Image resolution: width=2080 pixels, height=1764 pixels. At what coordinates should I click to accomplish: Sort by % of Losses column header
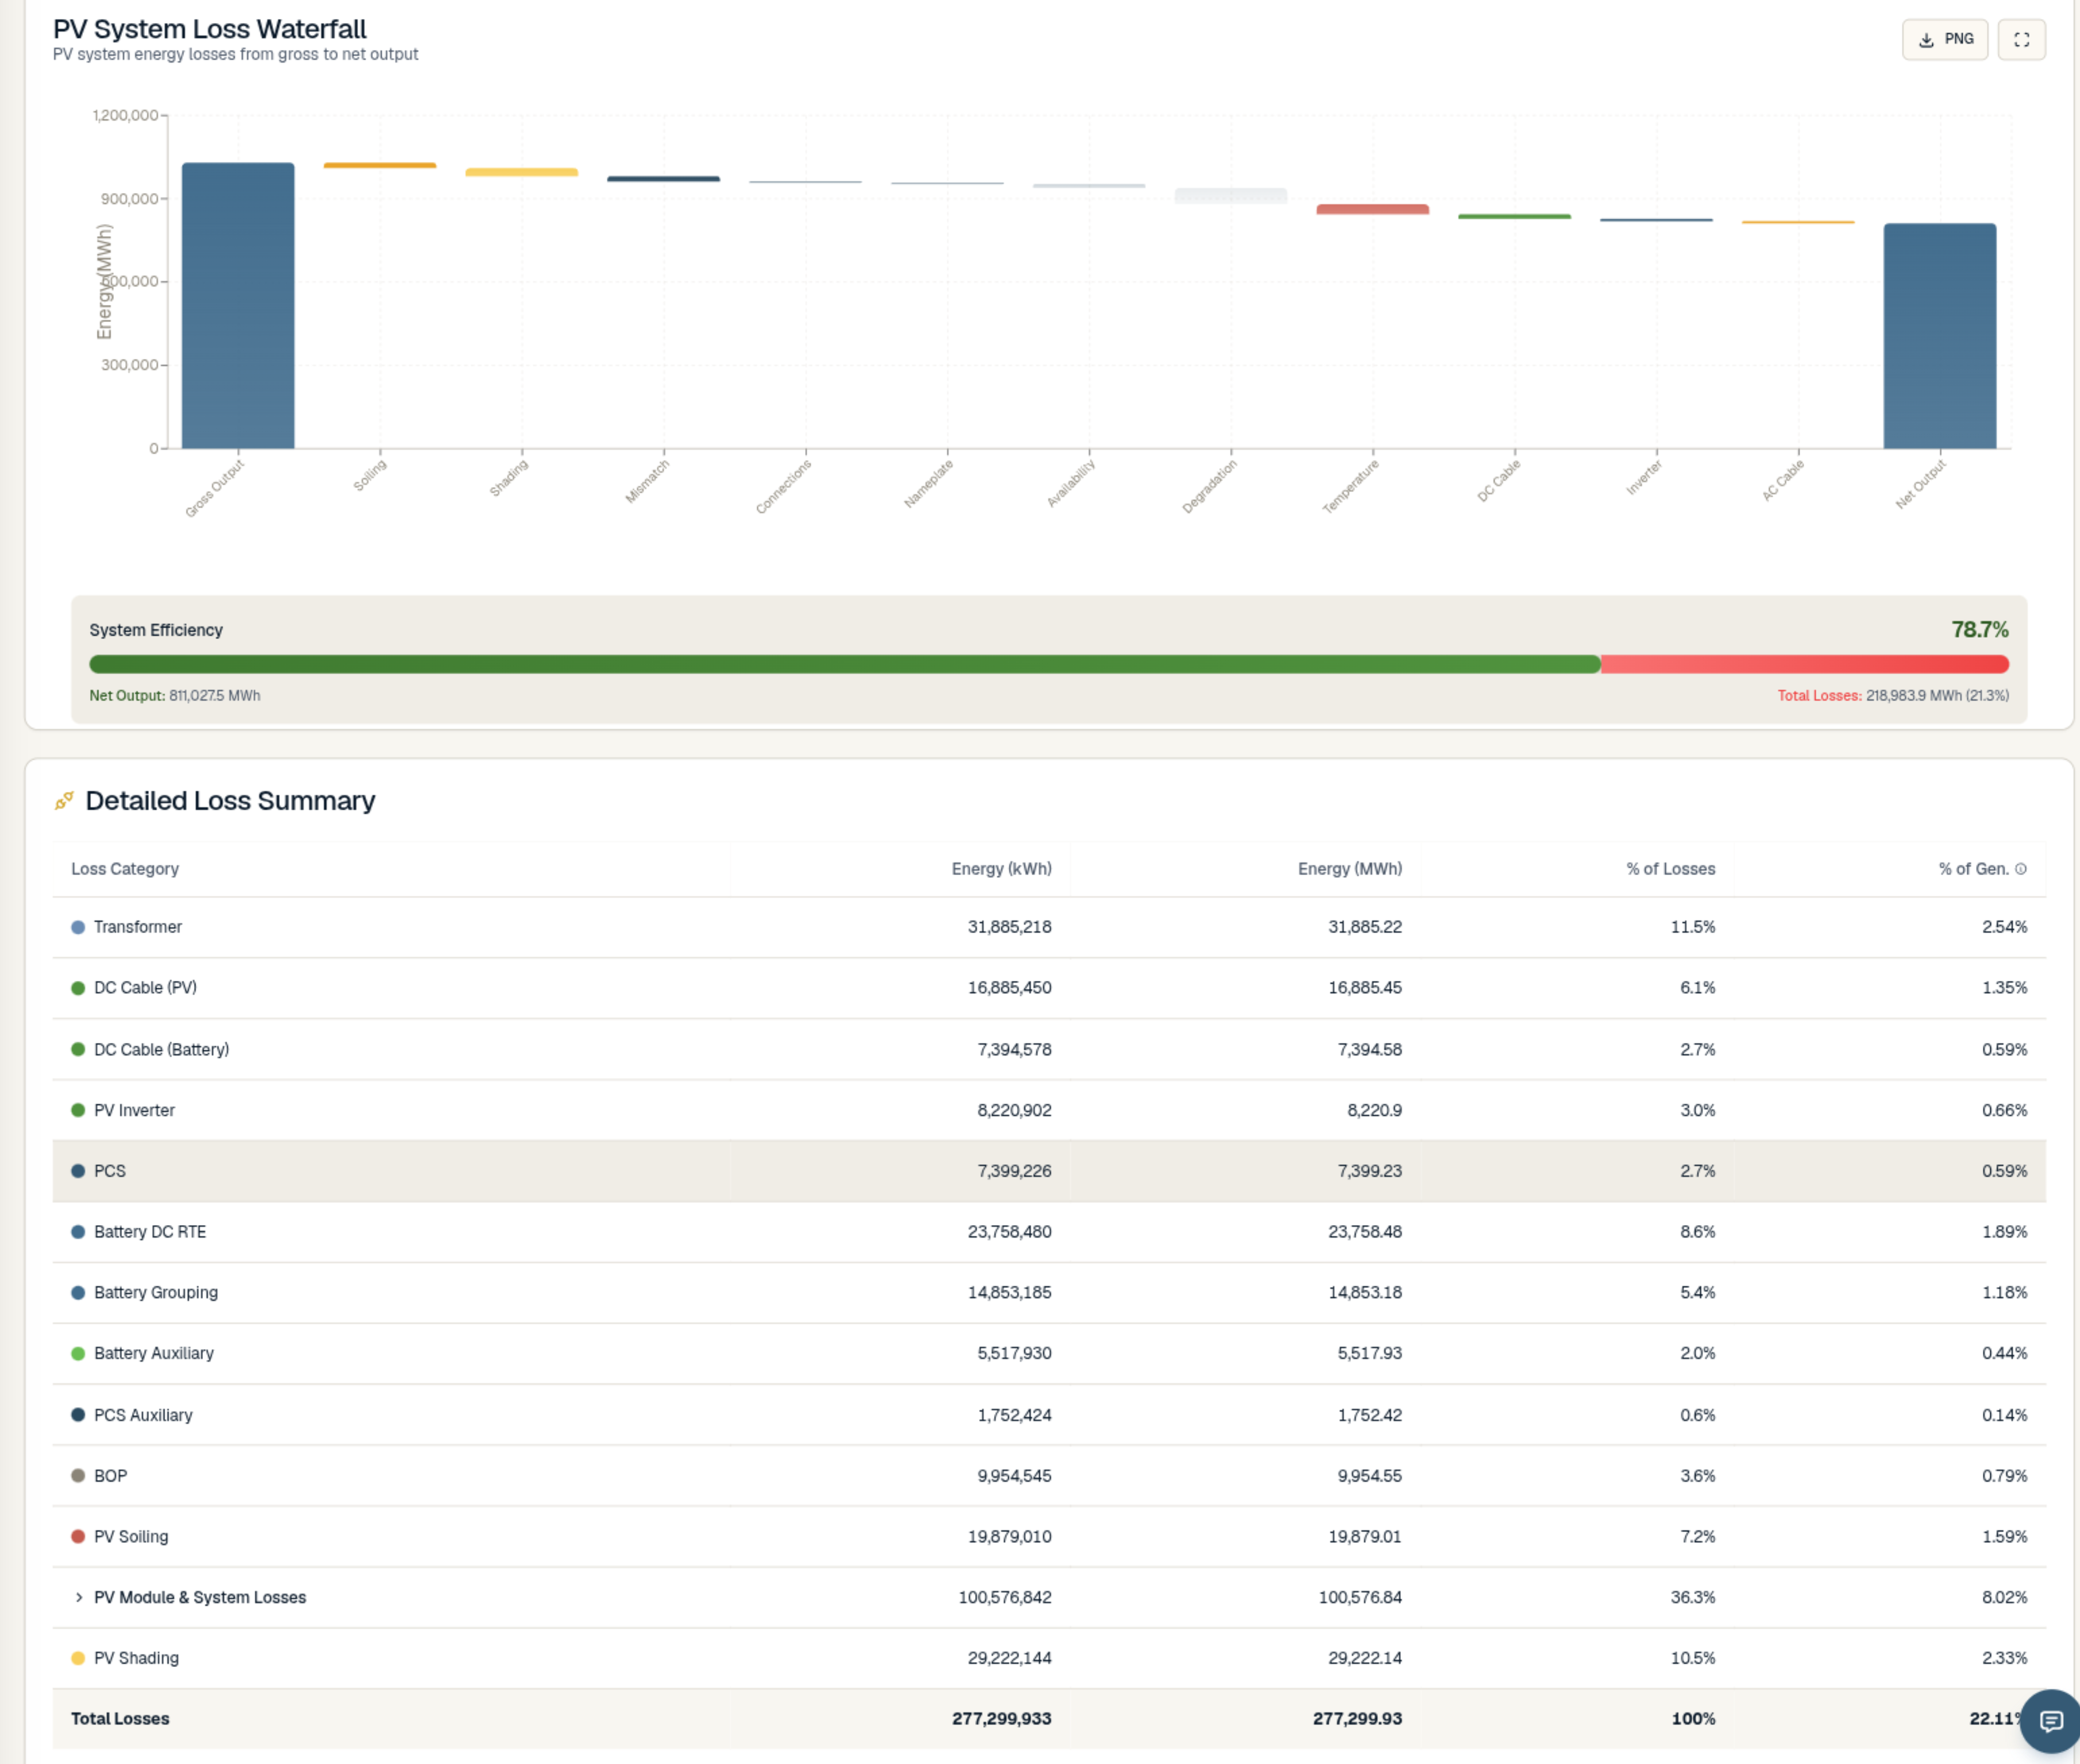click(1670, 869)
